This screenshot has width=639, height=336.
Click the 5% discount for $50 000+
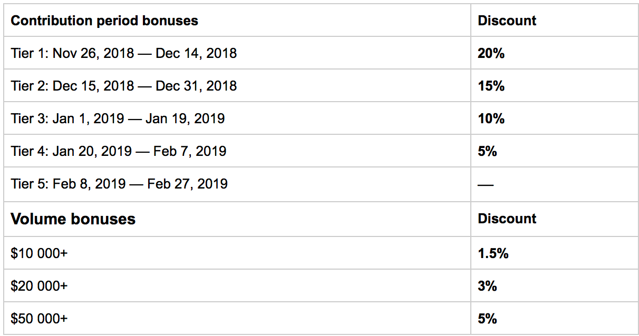[x=487, y=319]
